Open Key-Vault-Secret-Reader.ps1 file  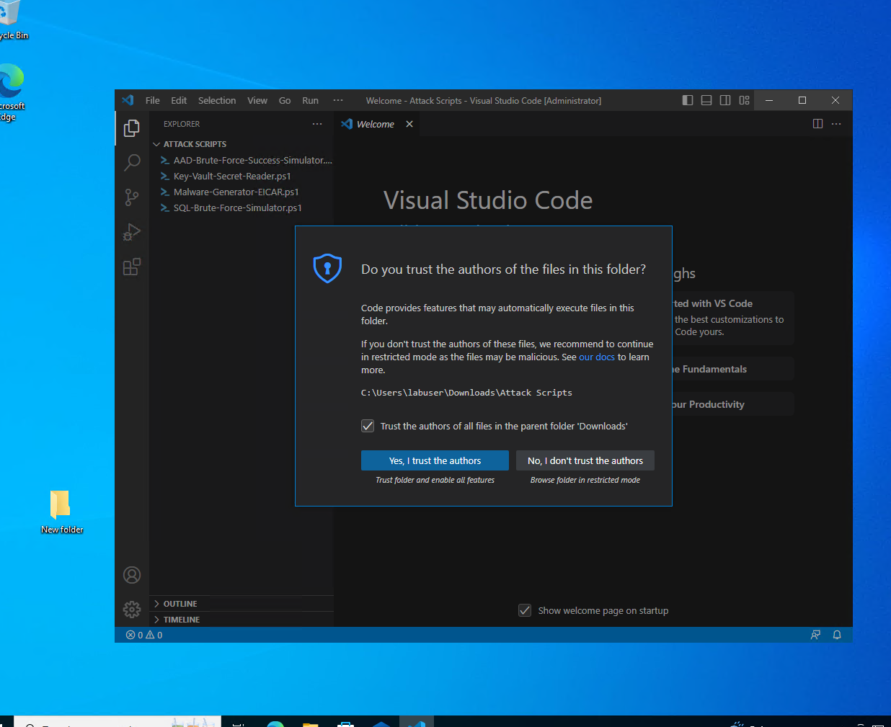pyautogui.click(x=242, y=176)
